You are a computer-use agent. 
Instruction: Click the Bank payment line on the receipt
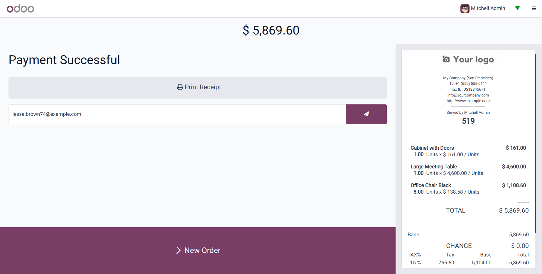coord(468,235)
